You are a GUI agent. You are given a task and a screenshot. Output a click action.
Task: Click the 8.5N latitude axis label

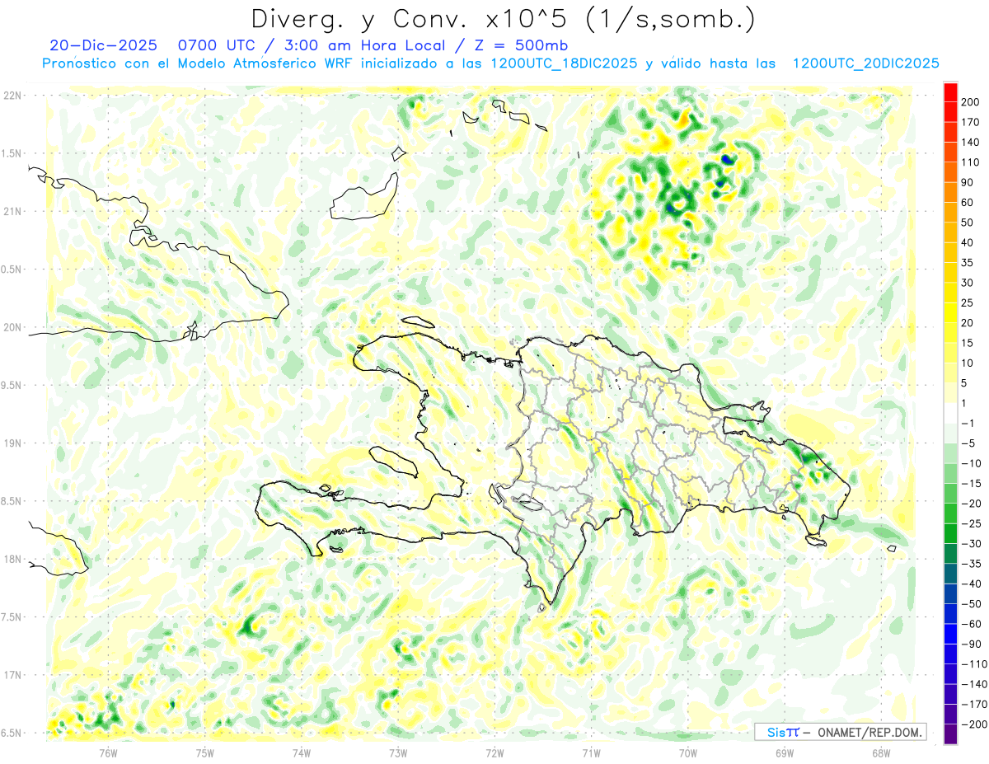[12, 501]
